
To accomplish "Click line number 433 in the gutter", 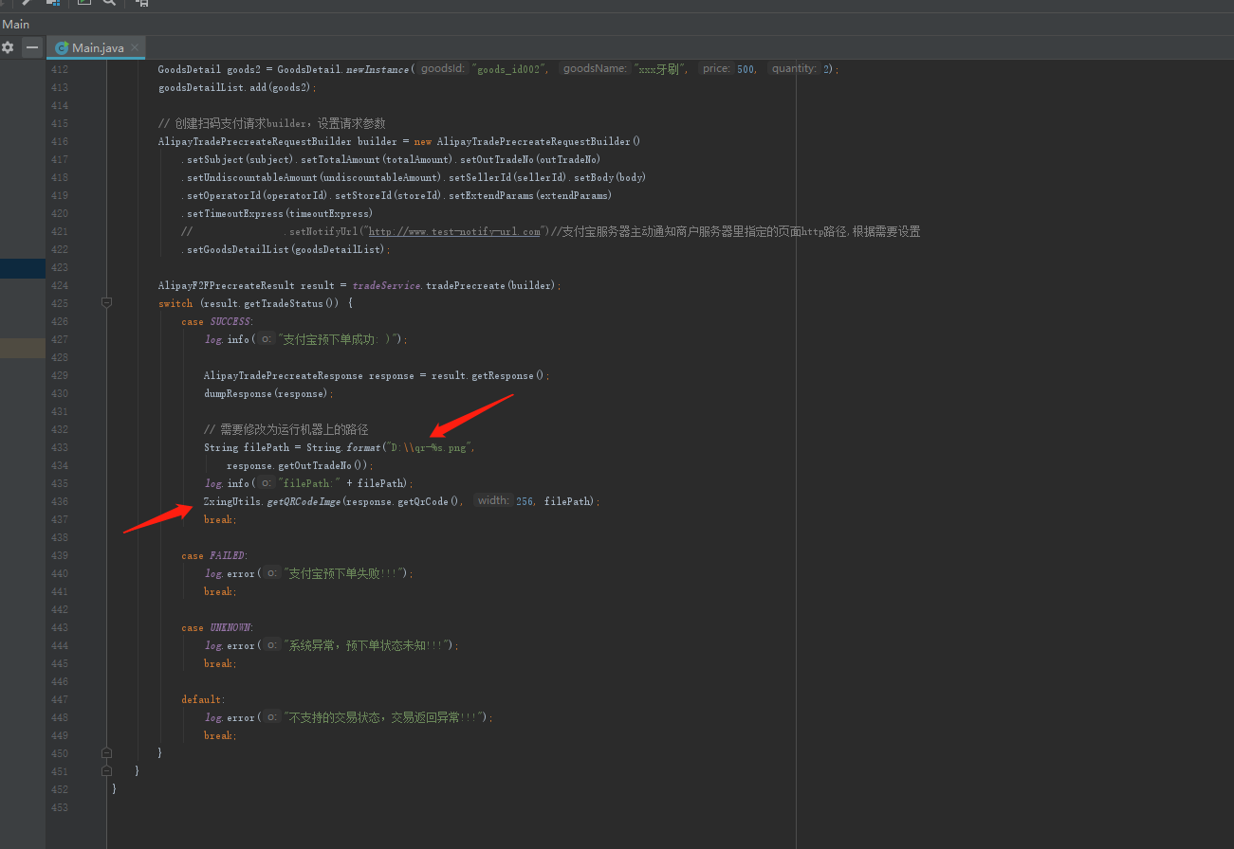I will tap(59, 447).
